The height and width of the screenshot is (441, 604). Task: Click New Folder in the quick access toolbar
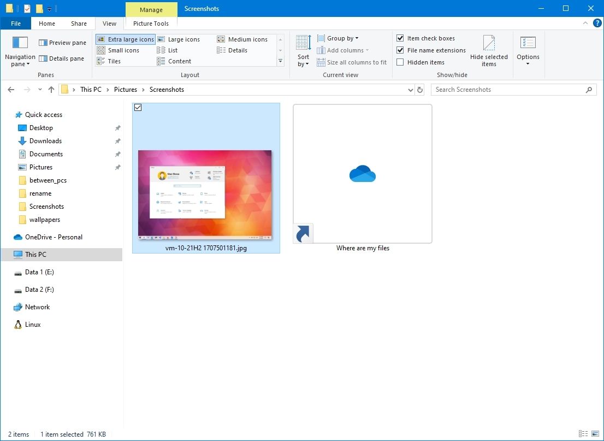pyautogui.click(x=38, y=9)
